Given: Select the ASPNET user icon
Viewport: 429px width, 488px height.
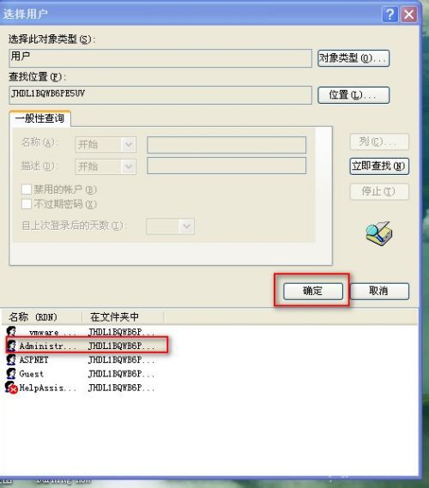Looking at the screenshot, I should pyautogui.click(x=11, y=359).
